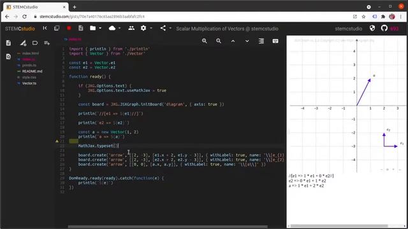
Task: Click the cloud storage icon
Action: point(112,28)
